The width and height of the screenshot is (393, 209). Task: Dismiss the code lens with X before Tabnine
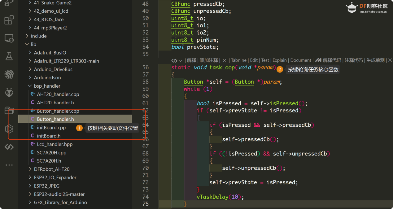point(225,60)
